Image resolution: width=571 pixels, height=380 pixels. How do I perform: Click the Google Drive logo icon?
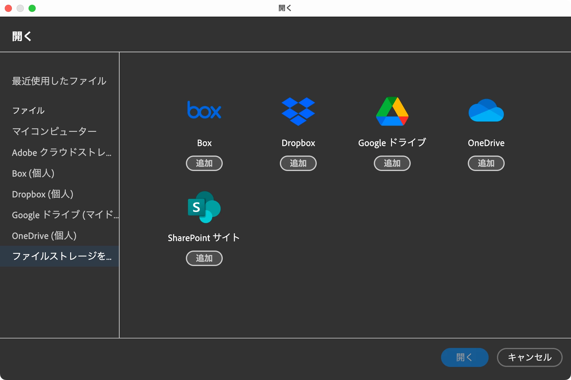(392, 111)
